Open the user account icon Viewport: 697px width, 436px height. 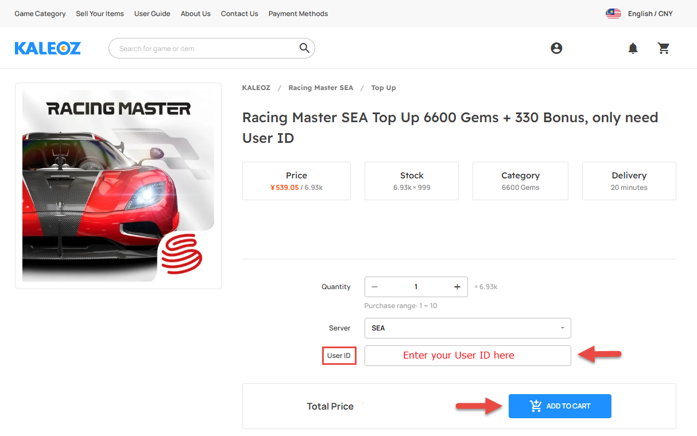(556, 48)
